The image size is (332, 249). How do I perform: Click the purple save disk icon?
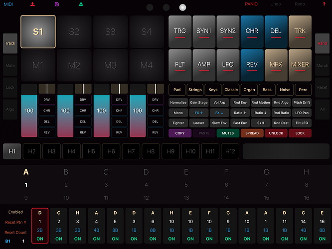[57, 4]
